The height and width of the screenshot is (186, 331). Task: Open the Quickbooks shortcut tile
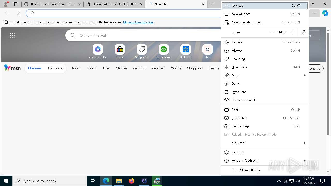tap(163, 52)
